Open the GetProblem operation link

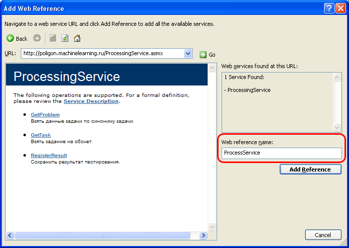tap(45, 115)
